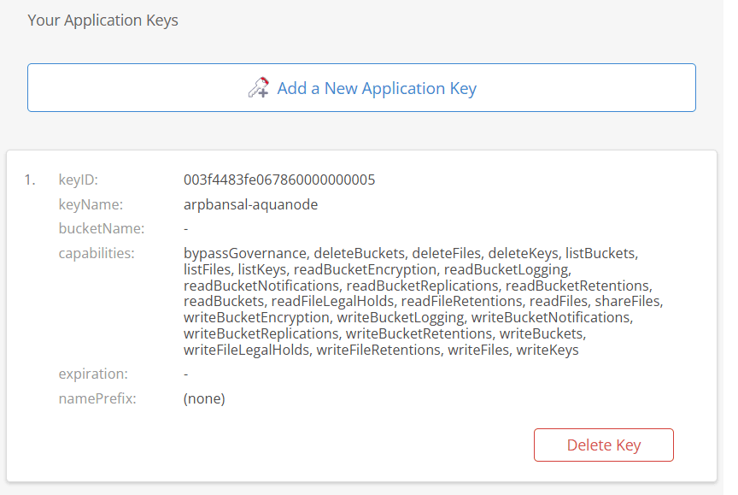This screenshot has height=495, width=738.
Task: Click the shareFiles capability
Action: click(x=628, y=301)
